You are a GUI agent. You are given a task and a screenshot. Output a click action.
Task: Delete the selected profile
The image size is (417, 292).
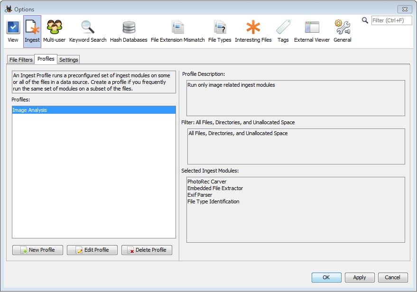pos(147,250)
